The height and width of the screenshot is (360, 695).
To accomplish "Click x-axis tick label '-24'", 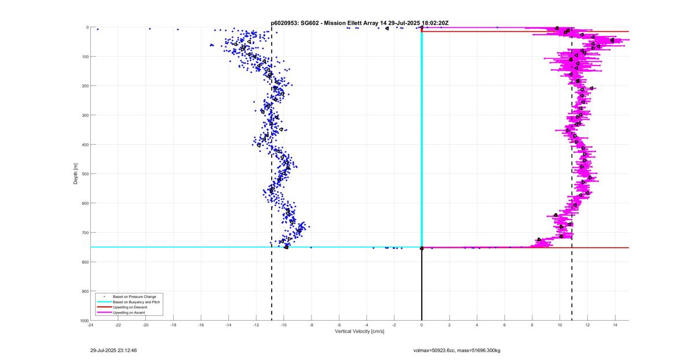I will point(90,325).
